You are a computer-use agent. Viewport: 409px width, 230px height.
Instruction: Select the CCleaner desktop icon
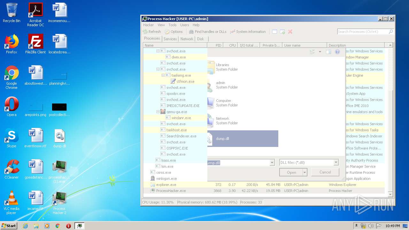(x=12, y=169)
